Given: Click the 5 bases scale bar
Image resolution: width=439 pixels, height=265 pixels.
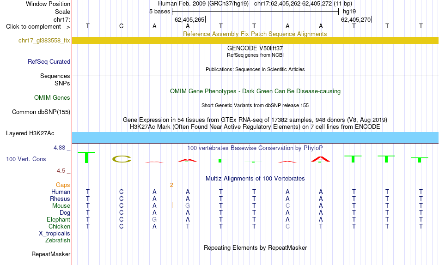Looking at the screenshot, I should click(255, 12).
